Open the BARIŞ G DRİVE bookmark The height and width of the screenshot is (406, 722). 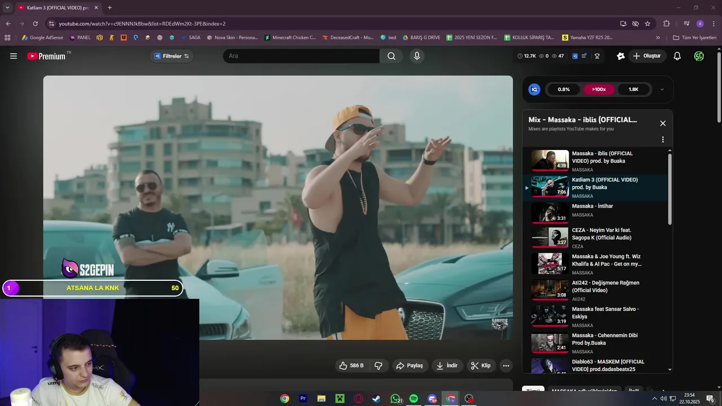421,38
